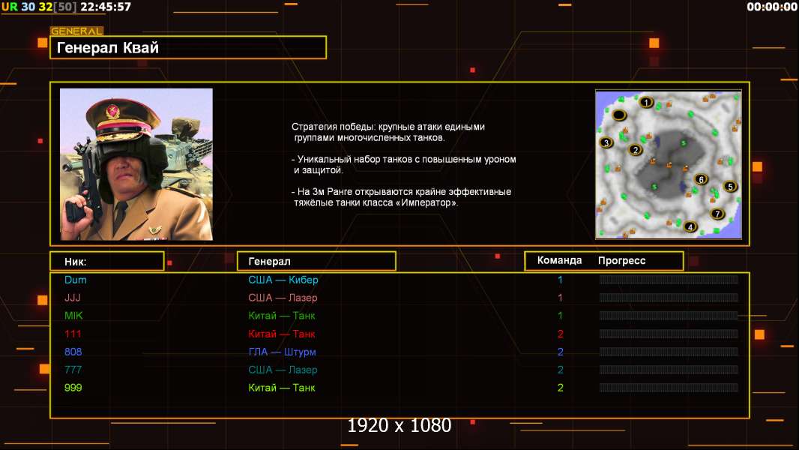The width and height of the screenshot is (799, 450).
Task: Click start position marker 1 on the minimap
Action: [x=646, y=102]
